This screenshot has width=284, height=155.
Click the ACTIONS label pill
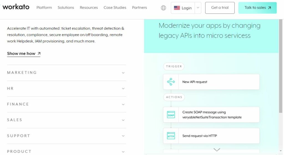(x=174, y=97)
